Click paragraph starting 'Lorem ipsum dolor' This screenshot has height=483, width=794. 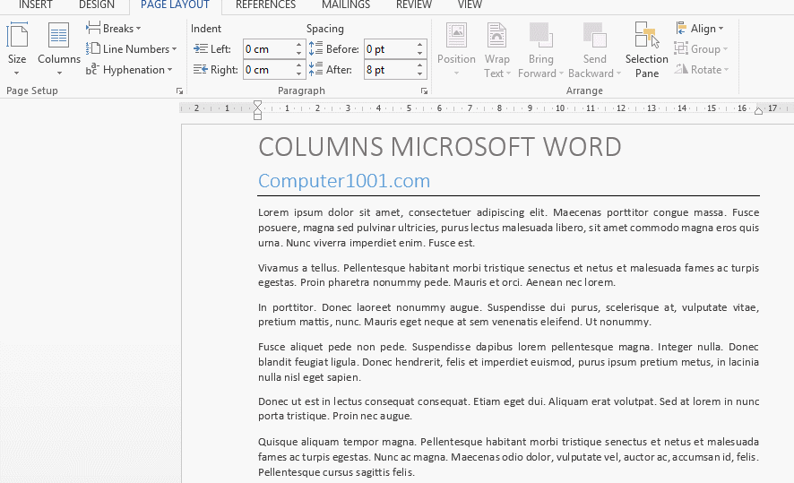point(508,228)
